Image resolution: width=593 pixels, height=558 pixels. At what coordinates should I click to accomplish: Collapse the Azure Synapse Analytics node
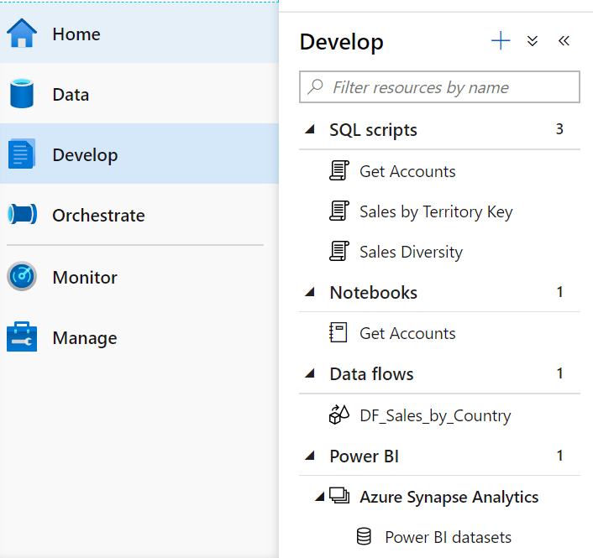tap(320, 497)
